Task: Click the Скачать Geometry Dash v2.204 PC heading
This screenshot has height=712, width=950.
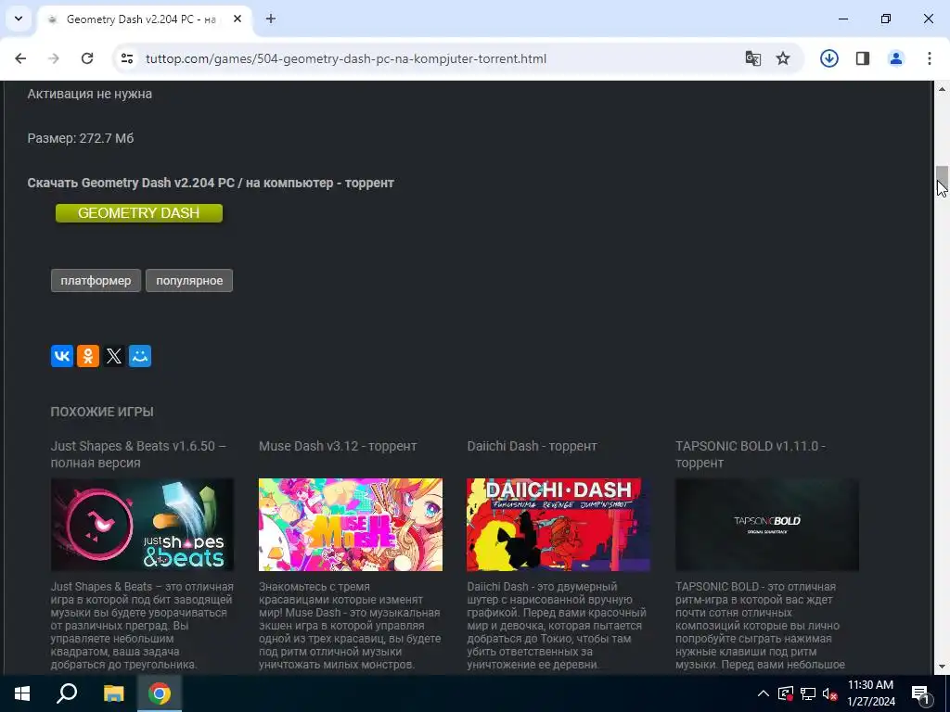Action: point(211,183)
